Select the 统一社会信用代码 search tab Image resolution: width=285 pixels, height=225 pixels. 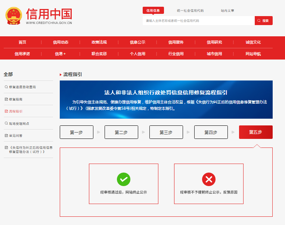click(x=190, y=11)
